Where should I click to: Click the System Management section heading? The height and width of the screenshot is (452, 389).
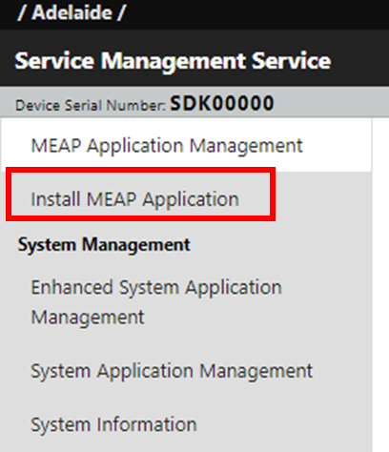(x=104, y=245)
